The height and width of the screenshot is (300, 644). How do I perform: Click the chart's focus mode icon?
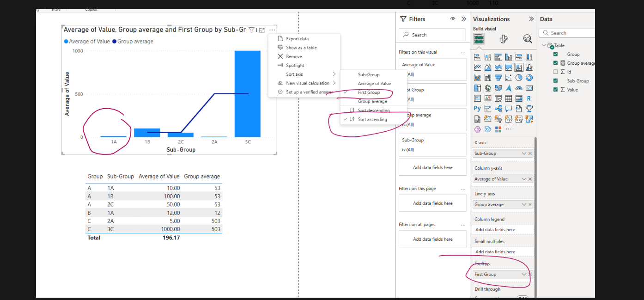[262, 30]
